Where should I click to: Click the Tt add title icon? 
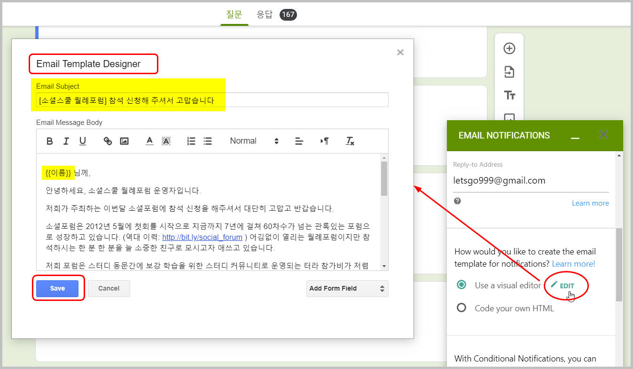coord(509,95)
